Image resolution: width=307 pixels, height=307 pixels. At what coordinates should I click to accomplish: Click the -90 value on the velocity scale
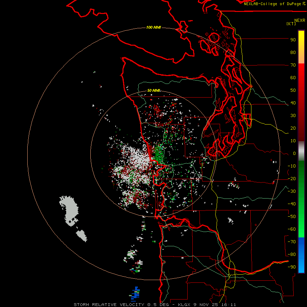[x=292, y=267]
